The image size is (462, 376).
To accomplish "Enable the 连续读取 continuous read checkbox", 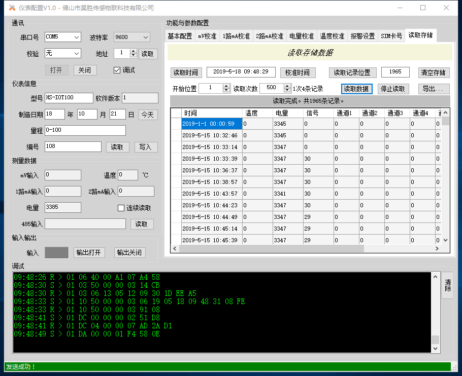I will coord(121,208).
